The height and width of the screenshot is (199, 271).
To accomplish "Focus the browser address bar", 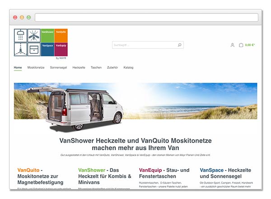I will tap(146, 18).
